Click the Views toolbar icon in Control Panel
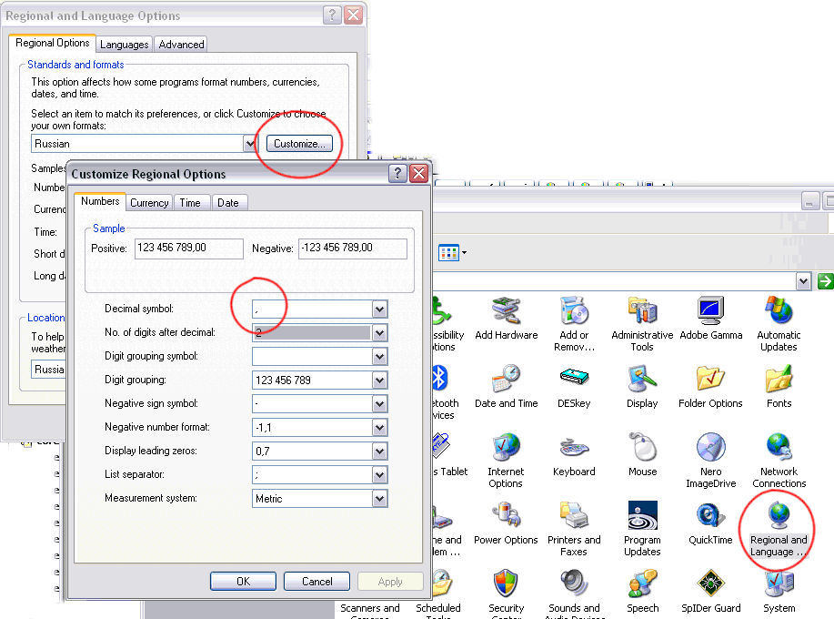 point(448,253)
